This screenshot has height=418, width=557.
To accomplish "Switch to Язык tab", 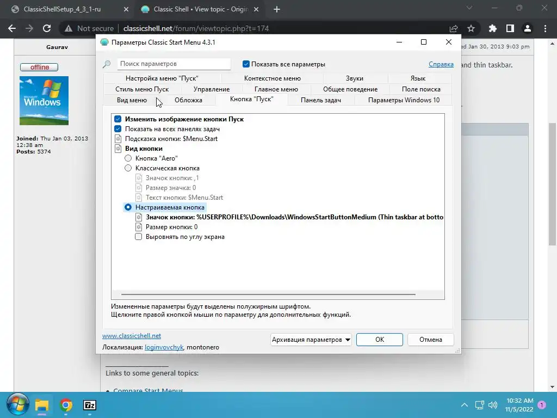I will [418, 78].
